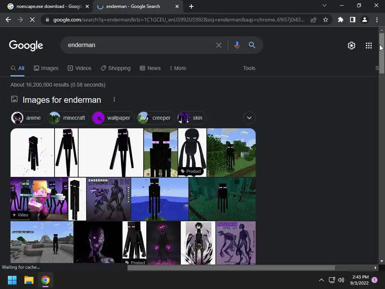Open enderman over ocean thumbnail
385x289 pixels.
click(159, 199)
